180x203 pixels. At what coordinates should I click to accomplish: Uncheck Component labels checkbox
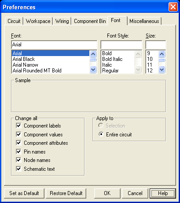coord(18,126)
